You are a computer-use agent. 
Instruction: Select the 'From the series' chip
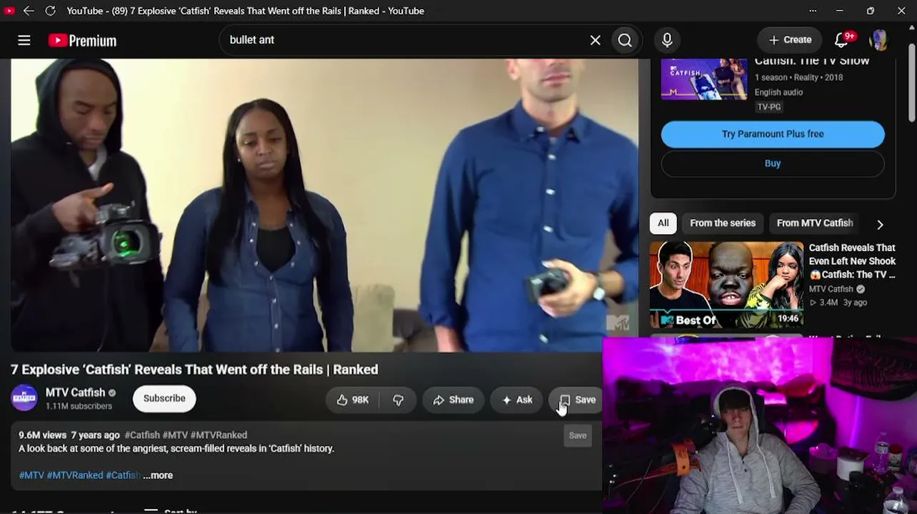click(x=723, y=223)
